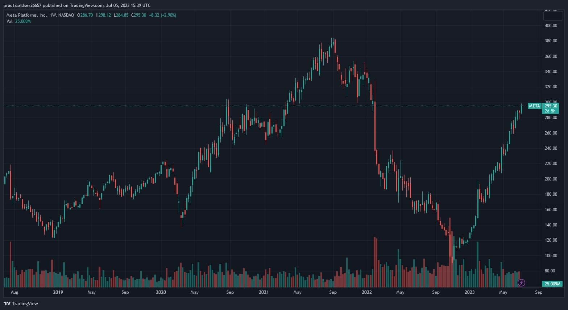Click the 400.00 level on price scale
Viewport: 568px width, 310px height.
click(x=551, y=26)
